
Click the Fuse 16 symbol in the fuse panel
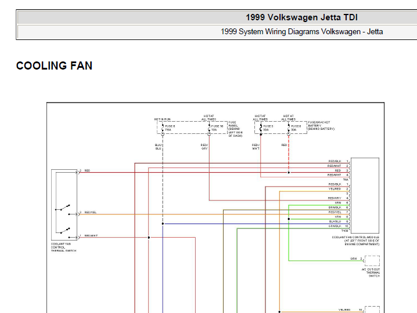click(209, 128)
